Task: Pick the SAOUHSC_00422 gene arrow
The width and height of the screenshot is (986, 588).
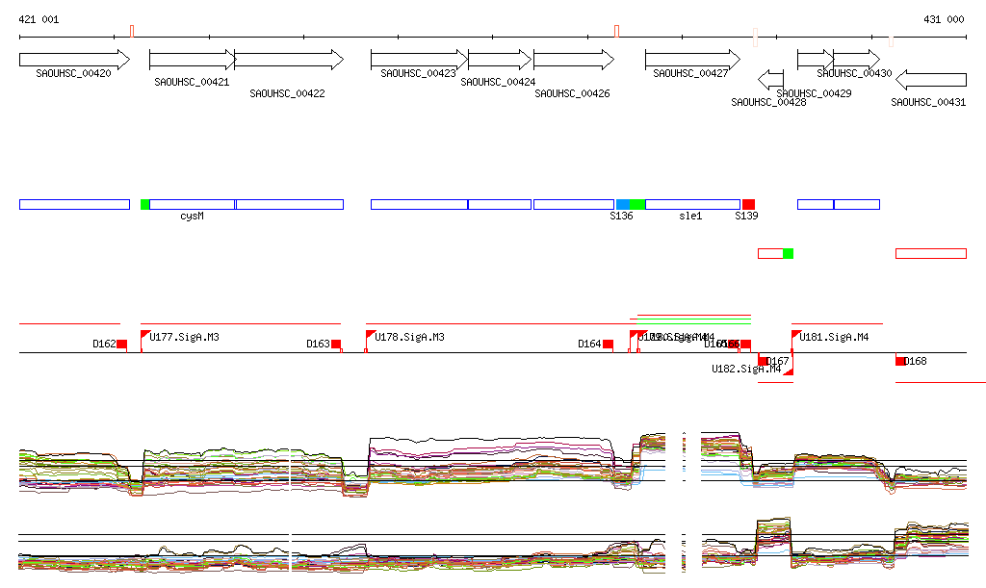Action: tap(289, 61)
